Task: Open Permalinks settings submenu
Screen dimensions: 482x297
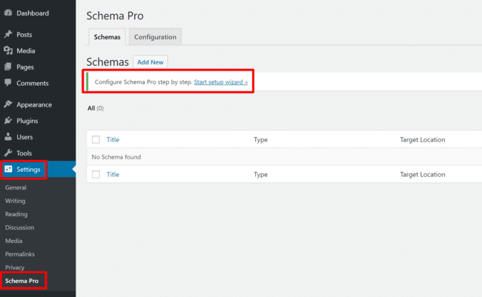Action: pyautogui.click(x=20, y=254)
